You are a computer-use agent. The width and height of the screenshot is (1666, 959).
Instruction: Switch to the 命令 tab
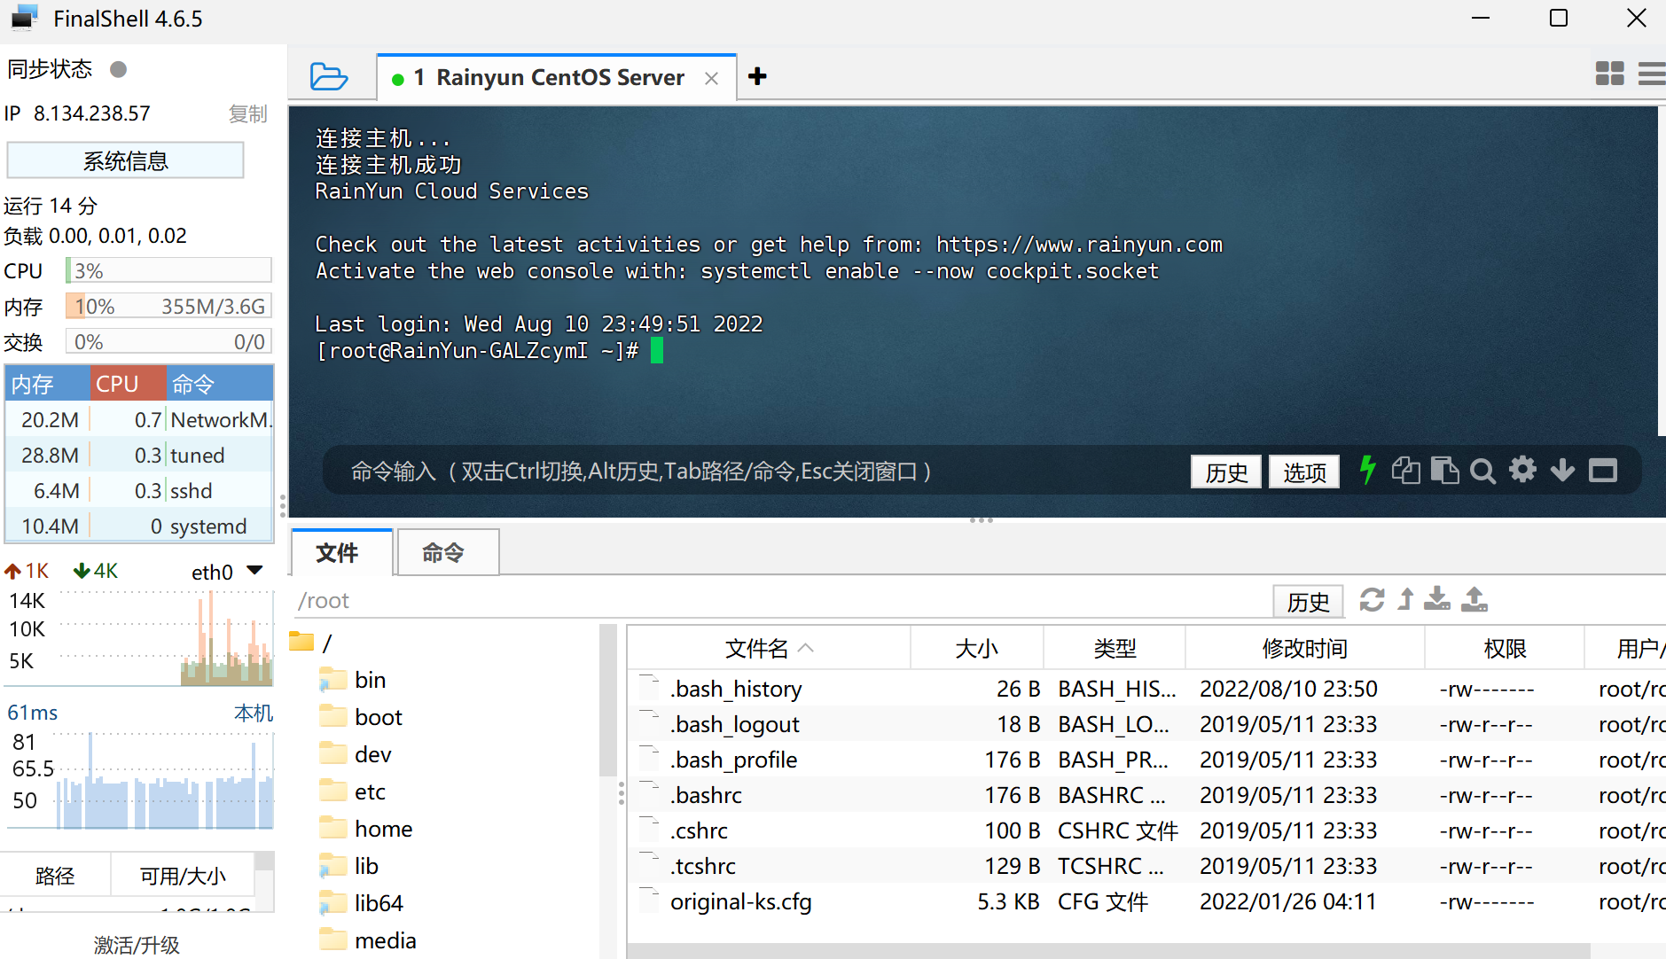point(443,553)
